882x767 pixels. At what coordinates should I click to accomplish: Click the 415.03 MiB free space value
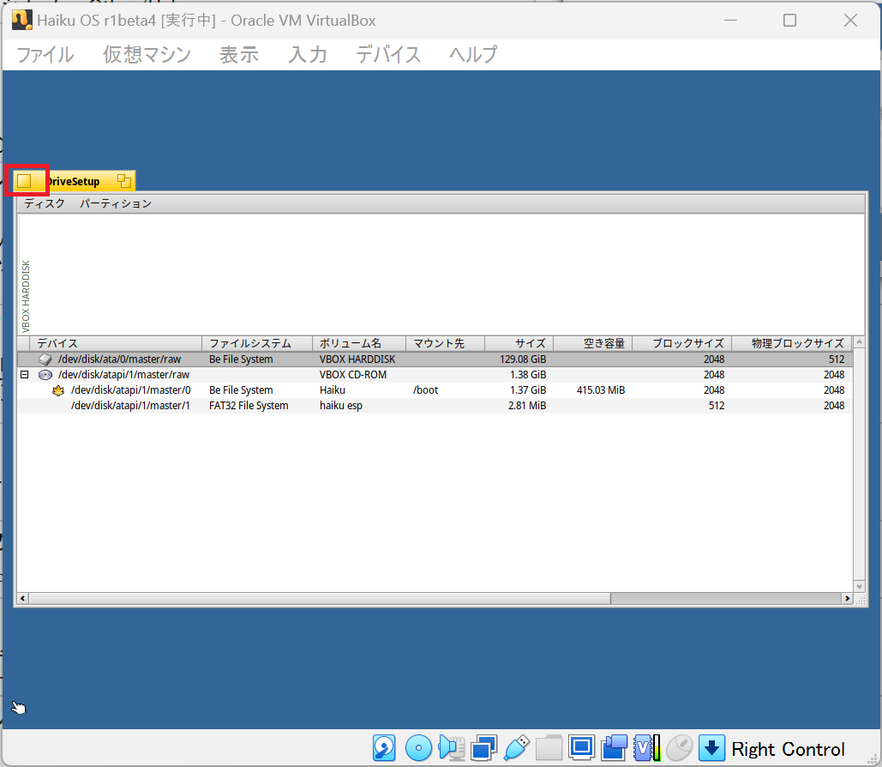(601, 390)
